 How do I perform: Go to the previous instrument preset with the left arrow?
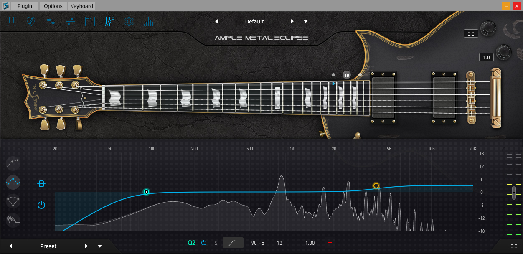pos(216,21)
